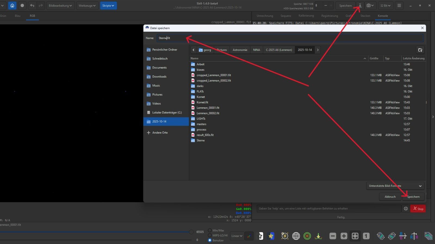Click the home directory icon in toolbar
This screenshot has width=435, height=244.
12,5
